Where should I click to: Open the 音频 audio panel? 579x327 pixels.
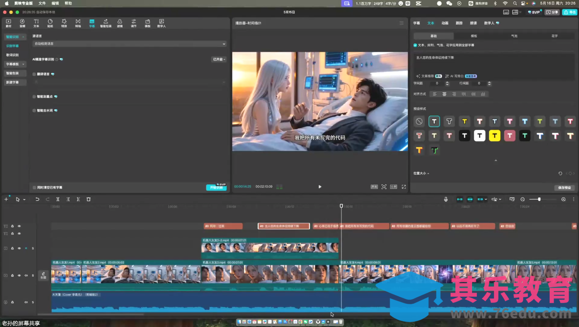click(22, 23)
